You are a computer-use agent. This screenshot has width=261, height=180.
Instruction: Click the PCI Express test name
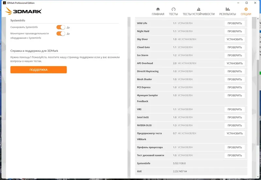(x=144, y=87)
